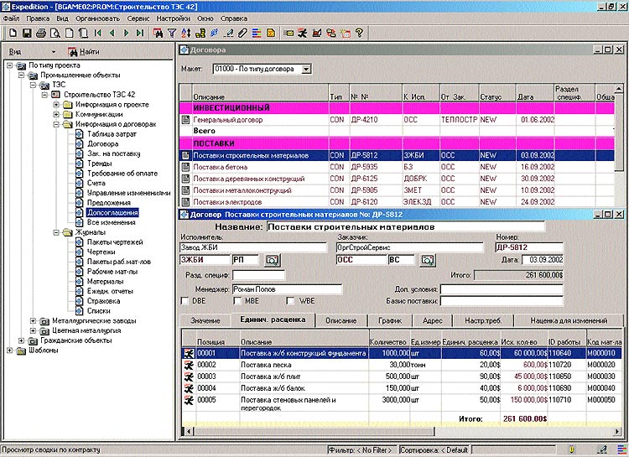
Task: Click the binoculars find icon in toolbar
Action: point(158,34)
